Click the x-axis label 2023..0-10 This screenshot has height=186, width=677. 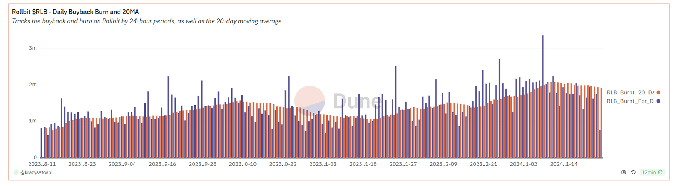243,164
